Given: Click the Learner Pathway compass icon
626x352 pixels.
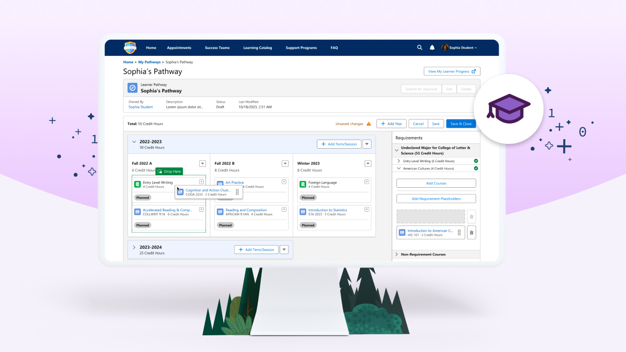Looking at the screenshot, I should tap(133, 88).
